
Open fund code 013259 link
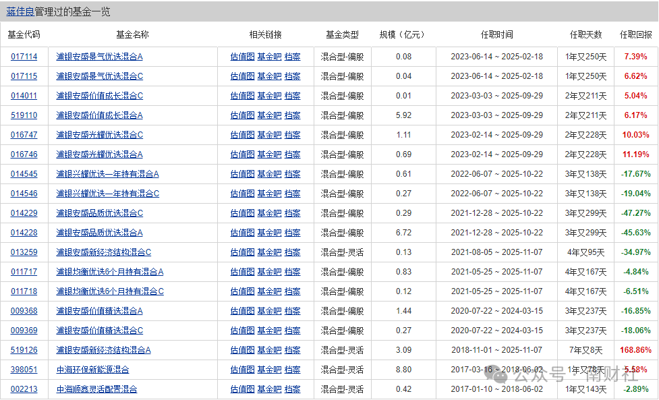coord(24,252)
